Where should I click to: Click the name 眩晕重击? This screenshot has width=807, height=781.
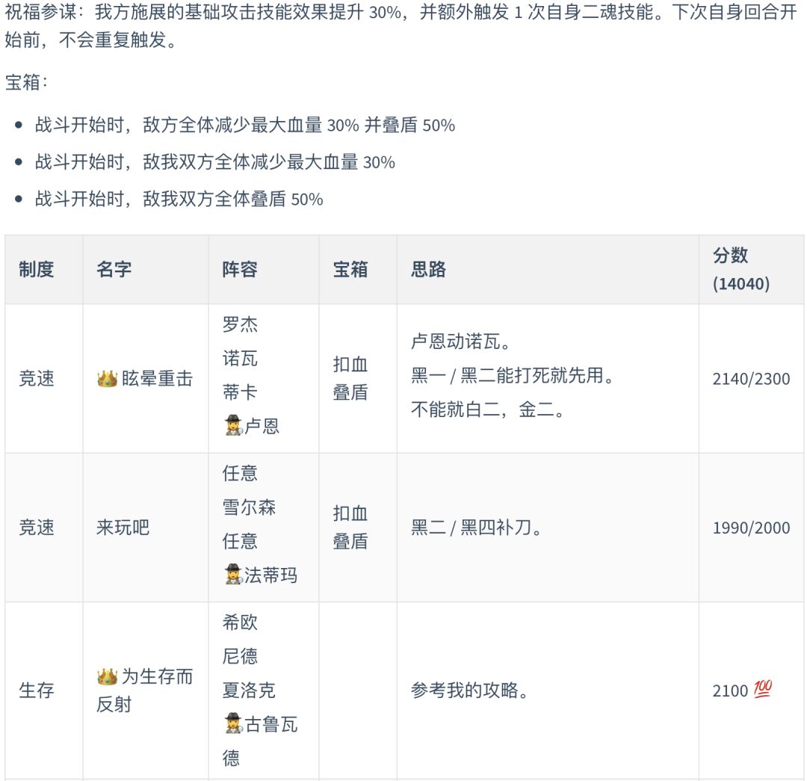tap(157, 379)
